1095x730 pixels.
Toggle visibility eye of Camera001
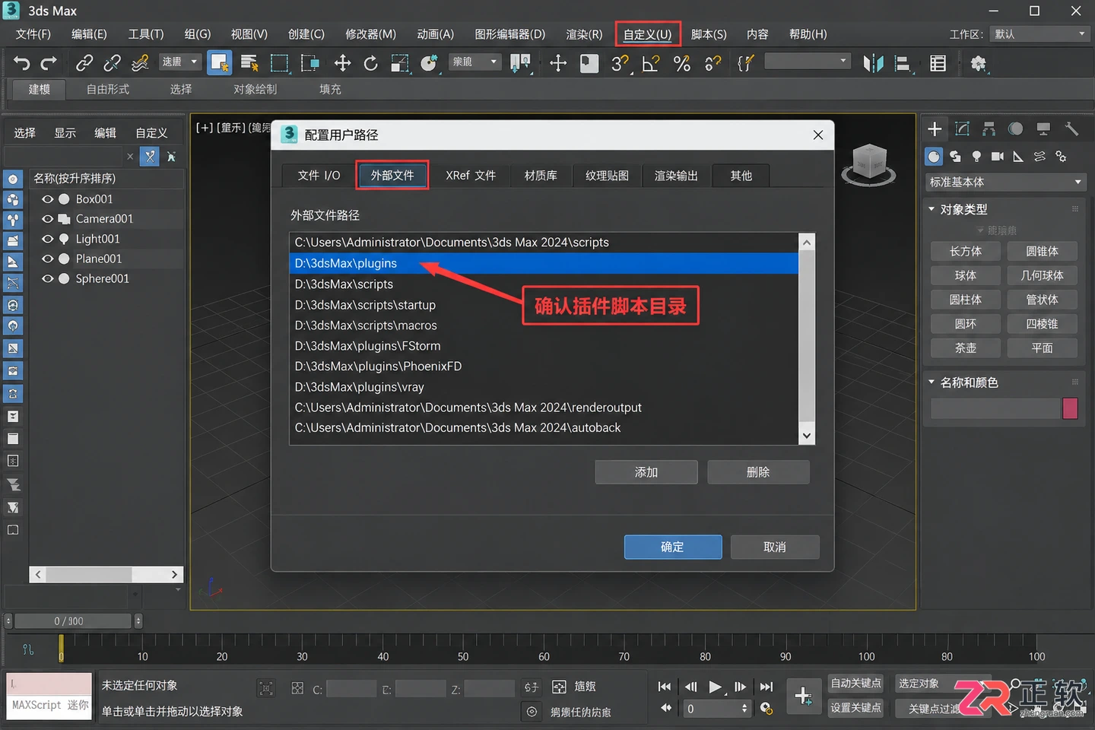(48, 219)
